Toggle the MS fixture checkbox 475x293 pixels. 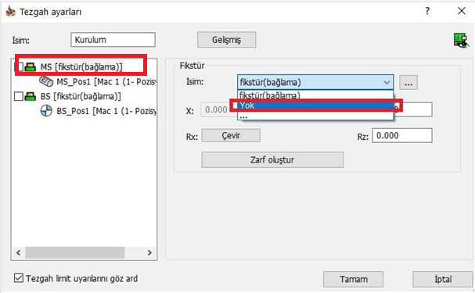pyautogui.click(x=20, y=67)
